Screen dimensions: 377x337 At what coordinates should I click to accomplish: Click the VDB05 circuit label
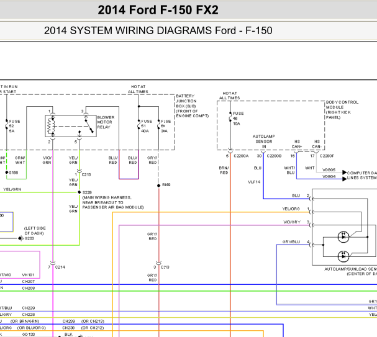click(329, 170)
